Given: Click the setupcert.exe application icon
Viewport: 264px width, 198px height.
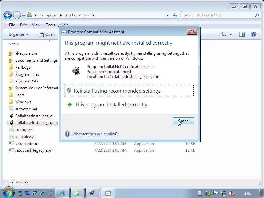Looking at the screenshot, I should (11, 144).
